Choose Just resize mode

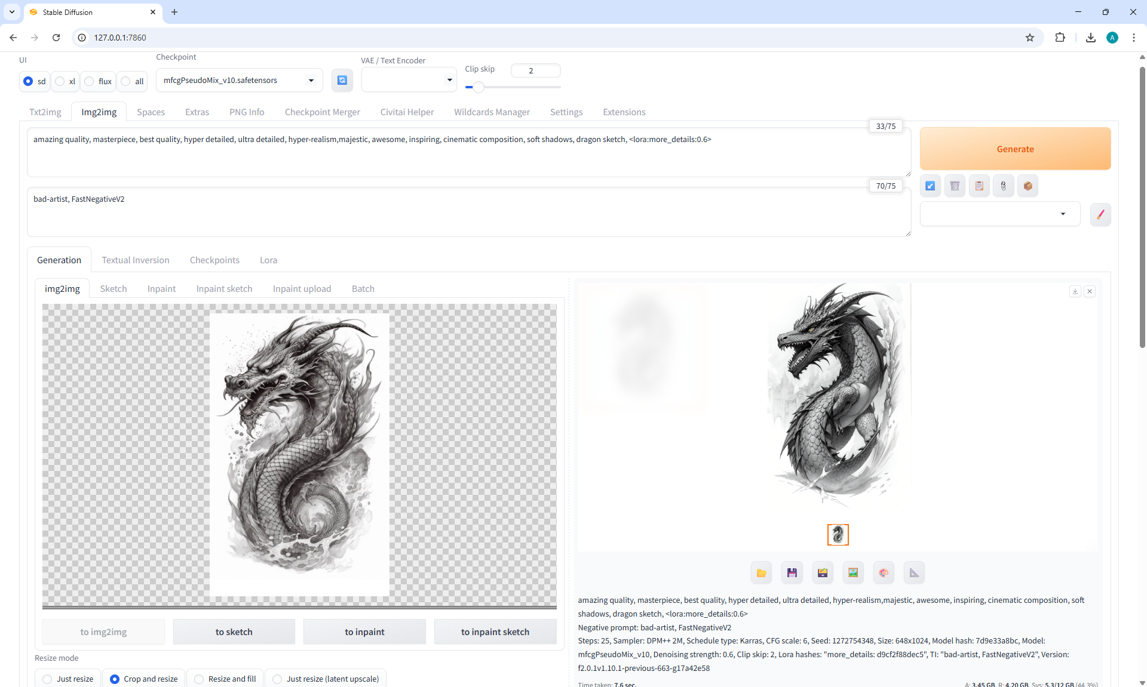click(48, 679)
